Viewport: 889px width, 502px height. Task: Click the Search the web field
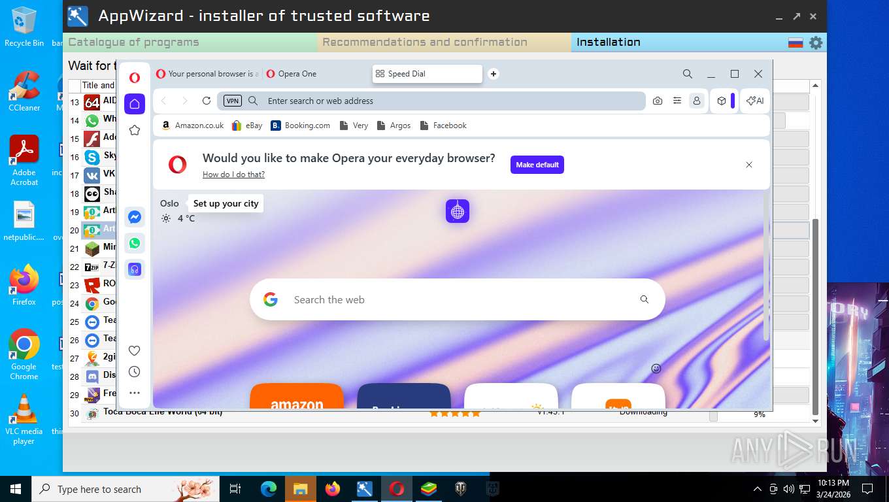coord(458,299)
